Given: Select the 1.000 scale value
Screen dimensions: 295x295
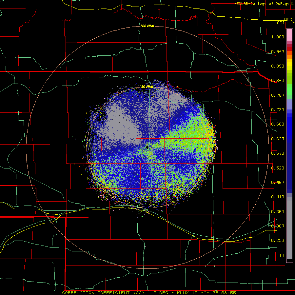Looking at the screenshot, I should (x=278, y=37).
